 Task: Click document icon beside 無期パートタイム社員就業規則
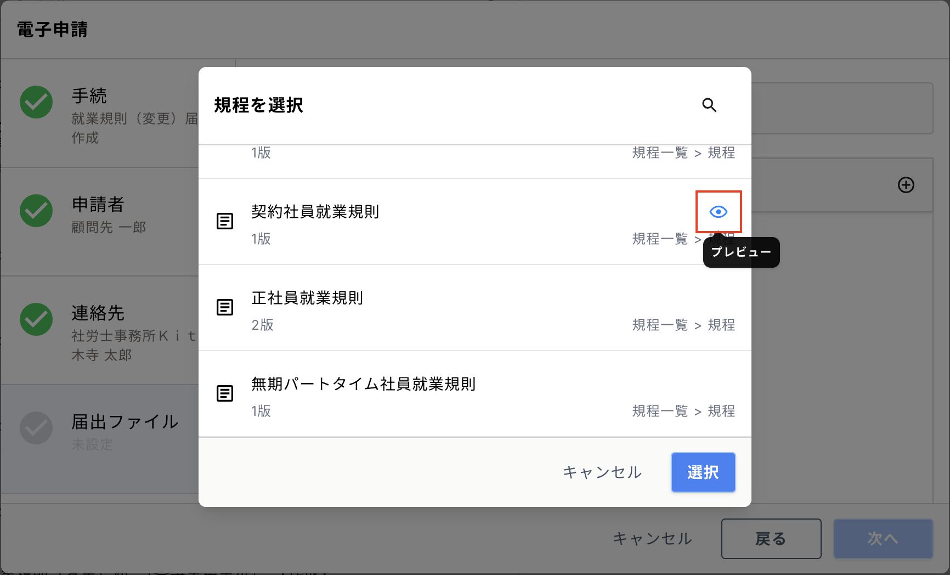(x=225, y=393)
